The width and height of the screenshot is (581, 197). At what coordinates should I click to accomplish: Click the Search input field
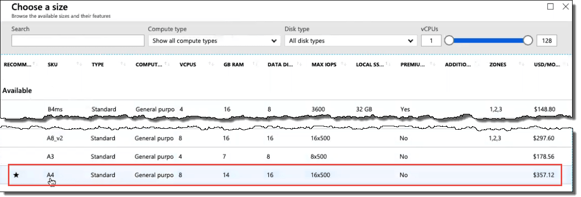pyautogui.click(x=78, y=41)
